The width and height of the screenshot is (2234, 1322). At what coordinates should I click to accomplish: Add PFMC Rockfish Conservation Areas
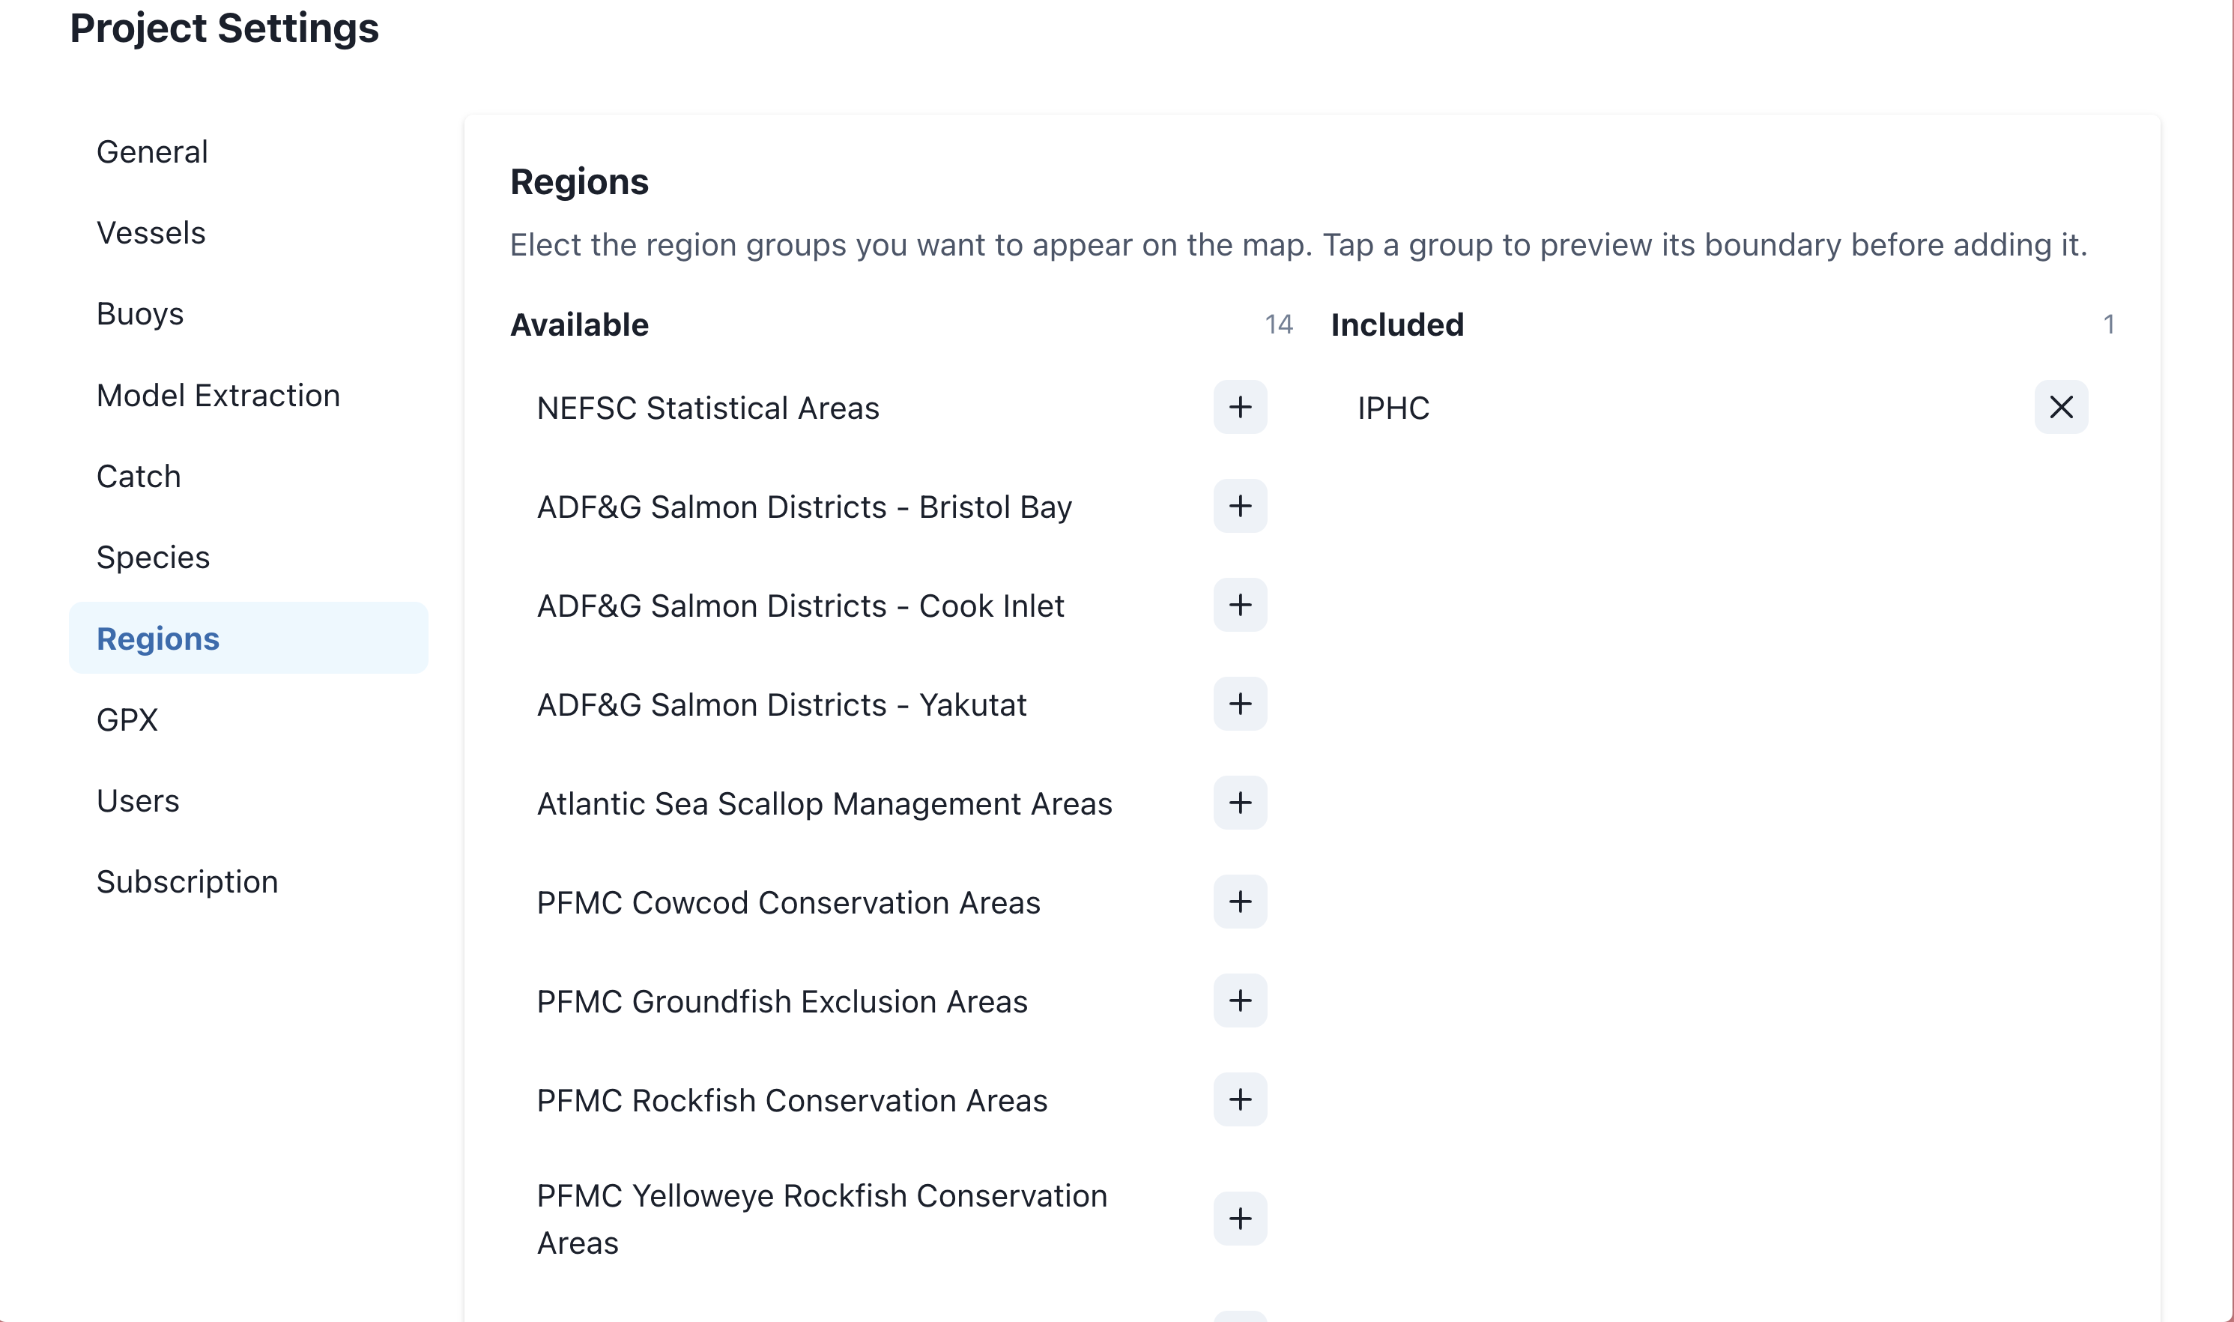point(1239,1099)
